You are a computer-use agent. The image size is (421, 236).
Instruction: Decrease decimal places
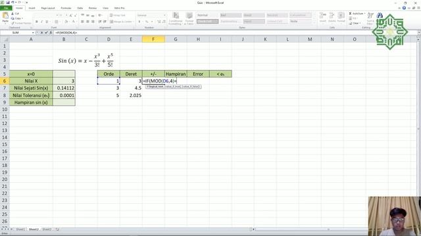point(164,22)
